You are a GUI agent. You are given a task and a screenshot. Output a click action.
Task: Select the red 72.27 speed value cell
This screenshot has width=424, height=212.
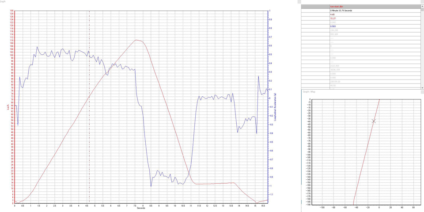tap(333, 18)
